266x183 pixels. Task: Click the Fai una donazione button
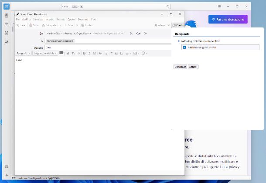228,19
